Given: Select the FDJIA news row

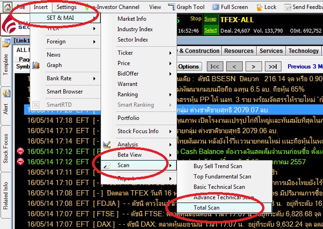Looking at the screenshot, I should (169, 204).
